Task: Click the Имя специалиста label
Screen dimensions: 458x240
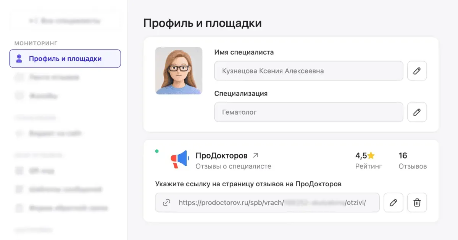Action: (244, 52)
